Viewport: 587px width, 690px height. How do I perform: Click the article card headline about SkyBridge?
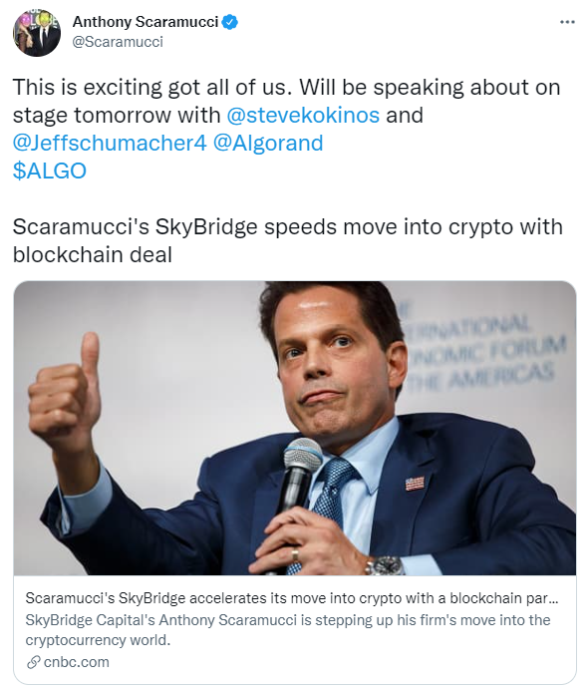pyautogui.click(x=292, y=598)
